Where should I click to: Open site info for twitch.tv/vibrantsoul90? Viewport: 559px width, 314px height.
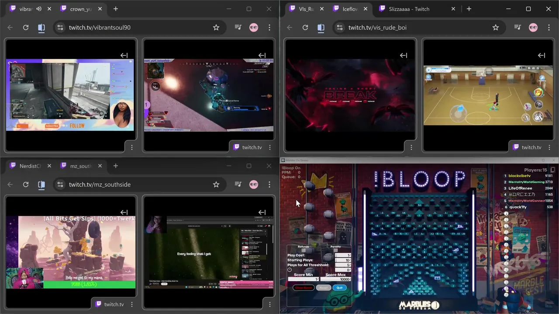pyautogui.click(x=60, y=27)
